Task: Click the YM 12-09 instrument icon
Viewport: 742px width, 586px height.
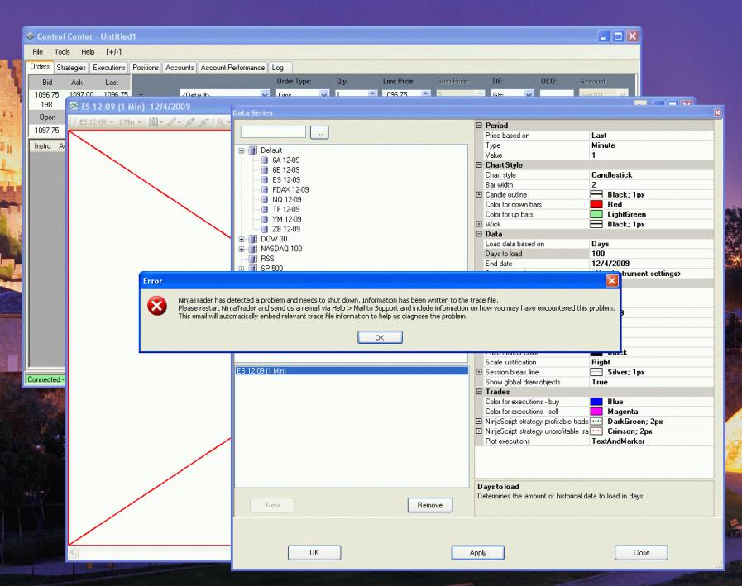Action: click(265, 220)
